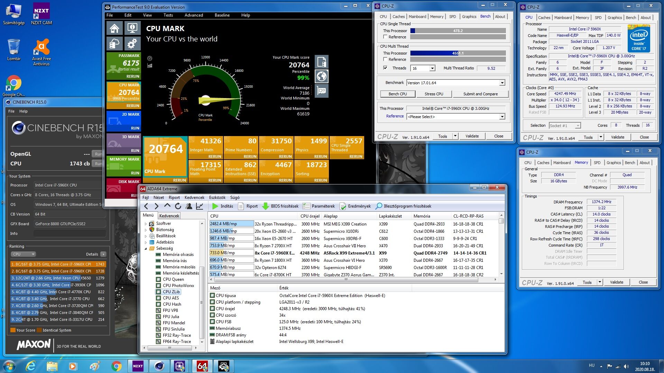664x373 pixels.
Task: Click the save results document icon next to CPU Mark score
Action: pos(321,62)
